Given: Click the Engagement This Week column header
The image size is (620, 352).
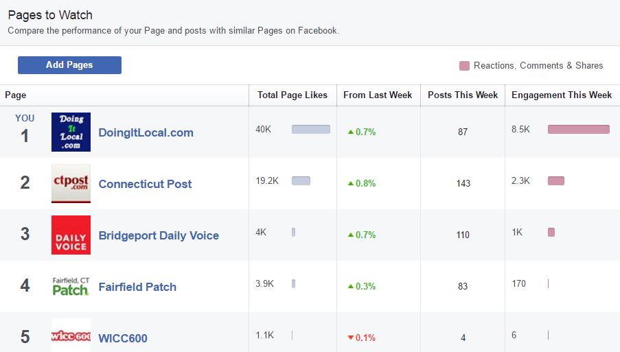Looking at the screenshot, I should [x=562, y=95].
